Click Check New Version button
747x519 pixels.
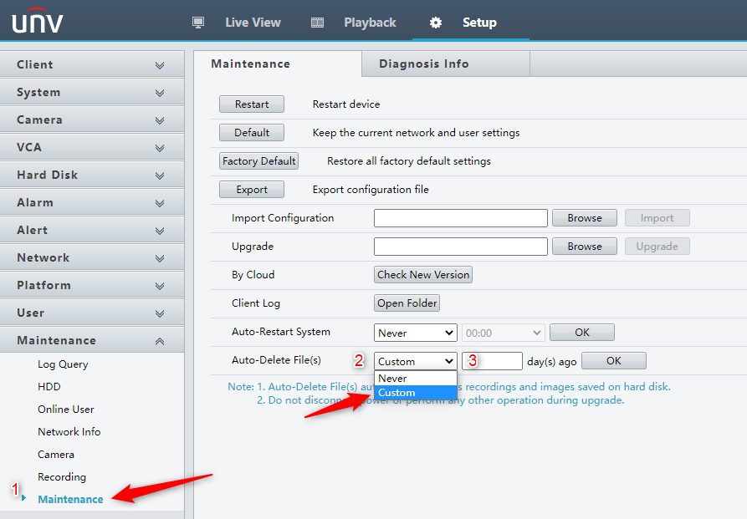coord(423,275)
